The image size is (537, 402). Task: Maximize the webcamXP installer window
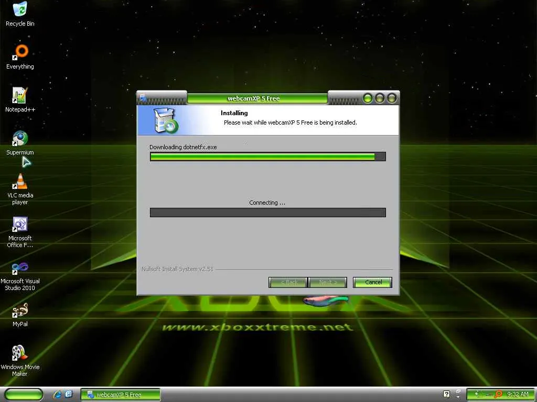[x=380, y=98]
